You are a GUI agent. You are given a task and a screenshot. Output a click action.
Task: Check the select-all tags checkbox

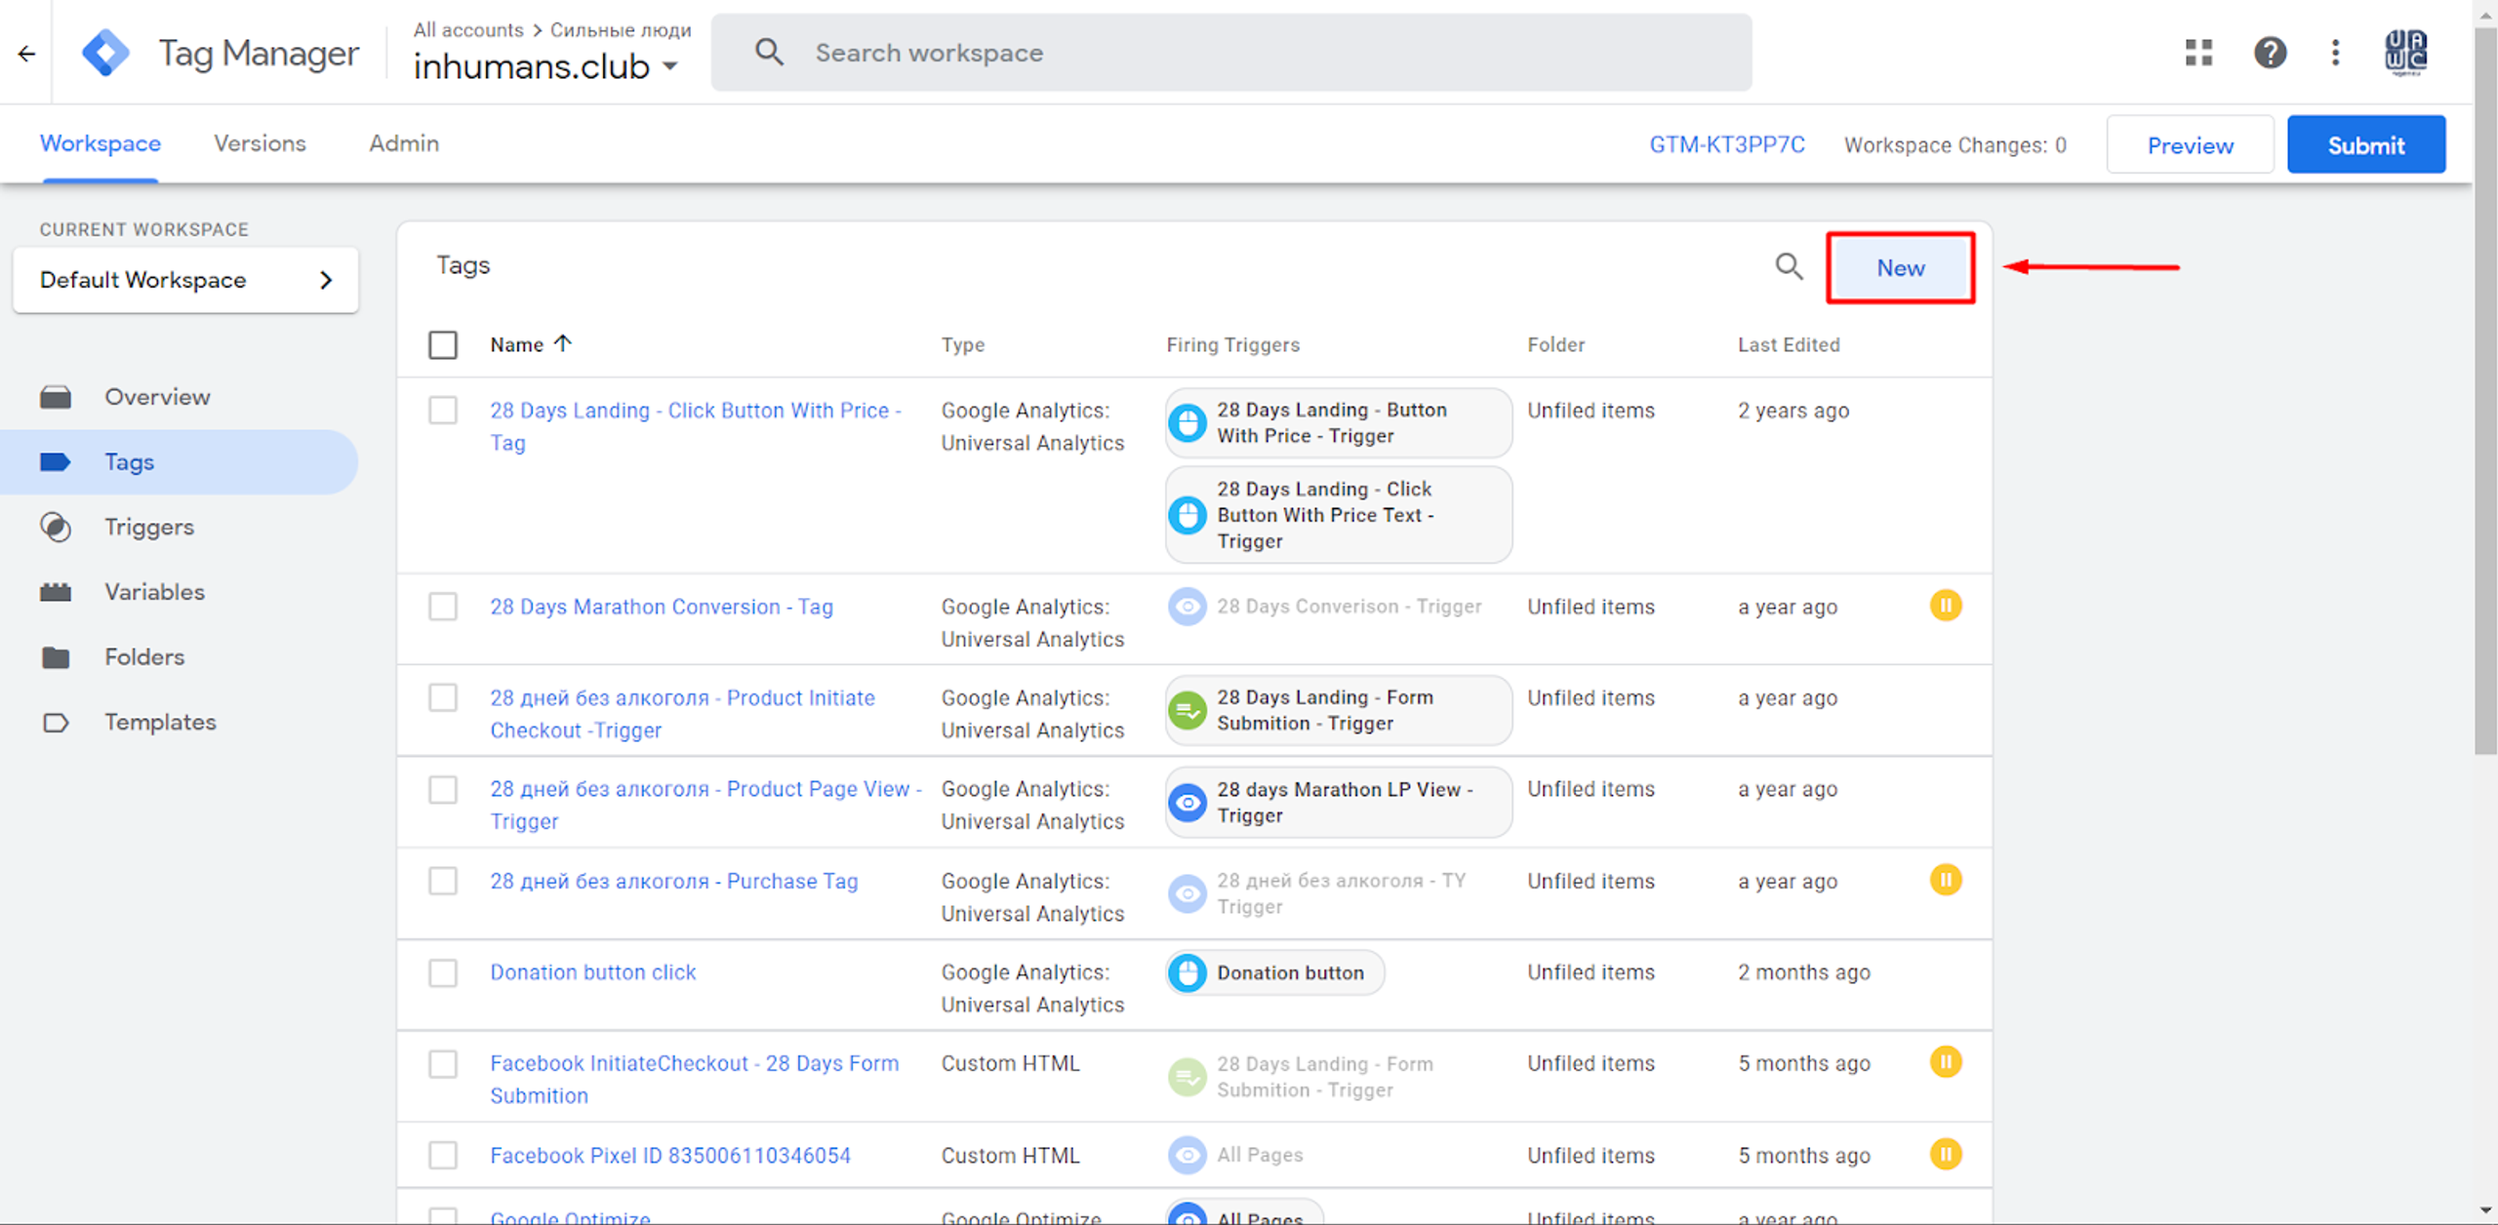443,344
